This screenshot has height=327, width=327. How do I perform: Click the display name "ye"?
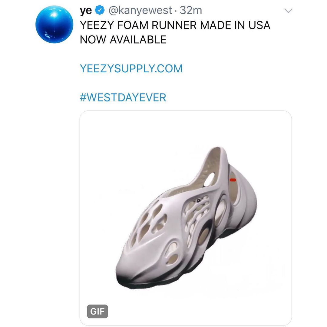(86, 11)
